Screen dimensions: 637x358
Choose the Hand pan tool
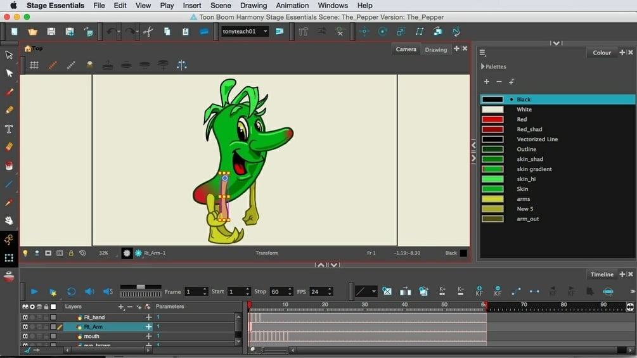coord(9,221)
